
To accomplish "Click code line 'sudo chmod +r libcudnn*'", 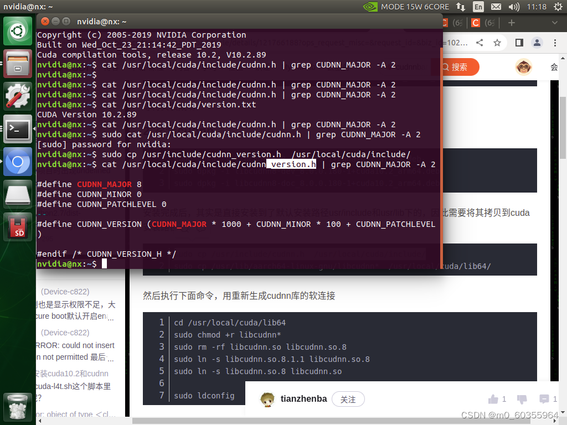I will [228, 335].
